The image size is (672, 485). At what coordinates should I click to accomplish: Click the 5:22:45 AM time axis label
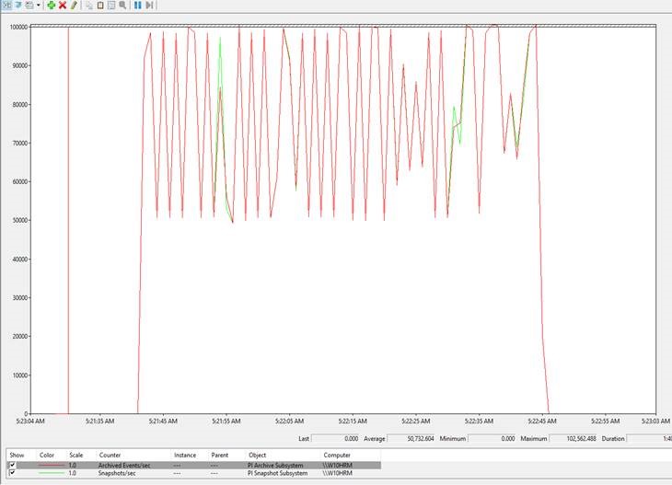[x=542, y=421]
